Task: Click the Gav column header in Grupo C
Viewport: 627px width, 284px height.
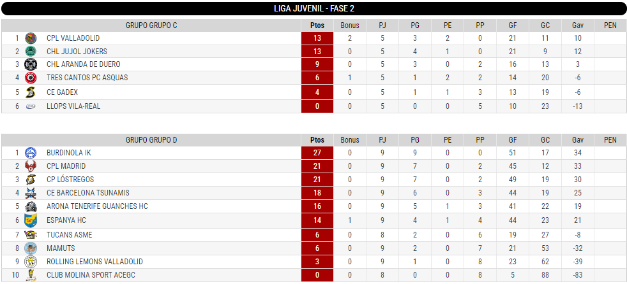Action: pyautogui.click(x=577, y=25)
